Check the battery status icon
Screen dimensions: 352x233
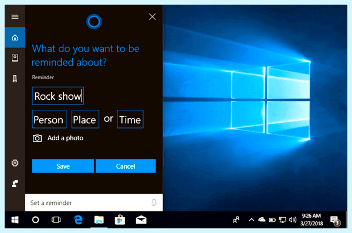(272, 220)
